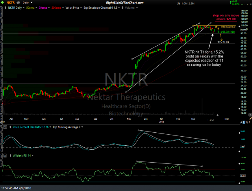
Task: Click the 160.00 price scale label
Action: point(244,11)
